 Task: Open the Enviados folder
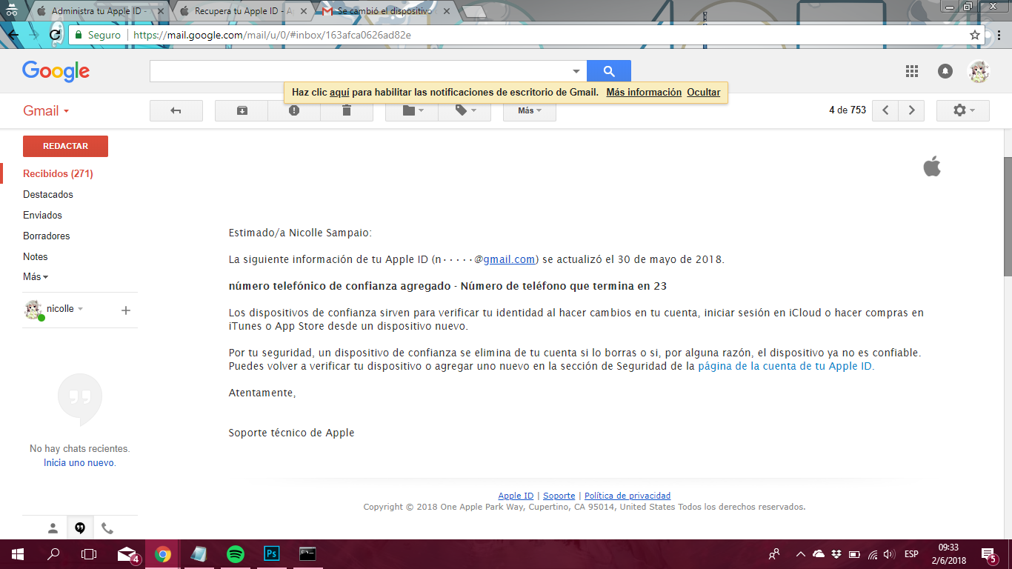42,216
